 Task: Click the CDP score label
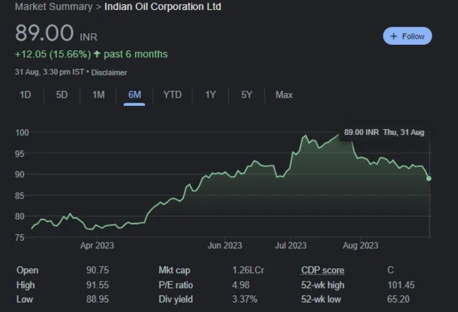(x=323, y=270)
